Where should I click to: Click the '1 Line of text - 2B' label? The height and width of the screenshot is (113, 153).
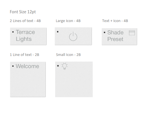[x=25, y=55]
